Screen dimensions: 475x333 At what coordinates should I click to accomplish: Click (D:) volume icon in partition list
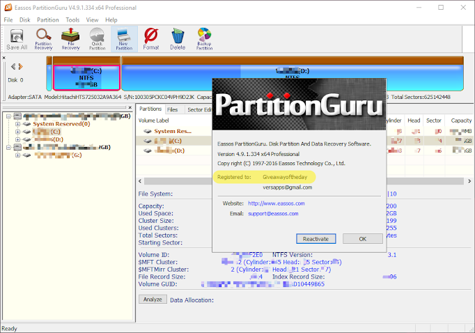(x=148, y=150)
